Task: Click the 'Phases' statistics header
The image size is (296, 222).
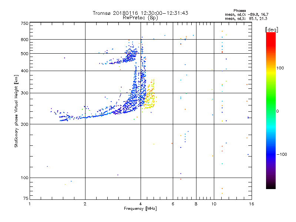Action: click(x=239, y=11)
